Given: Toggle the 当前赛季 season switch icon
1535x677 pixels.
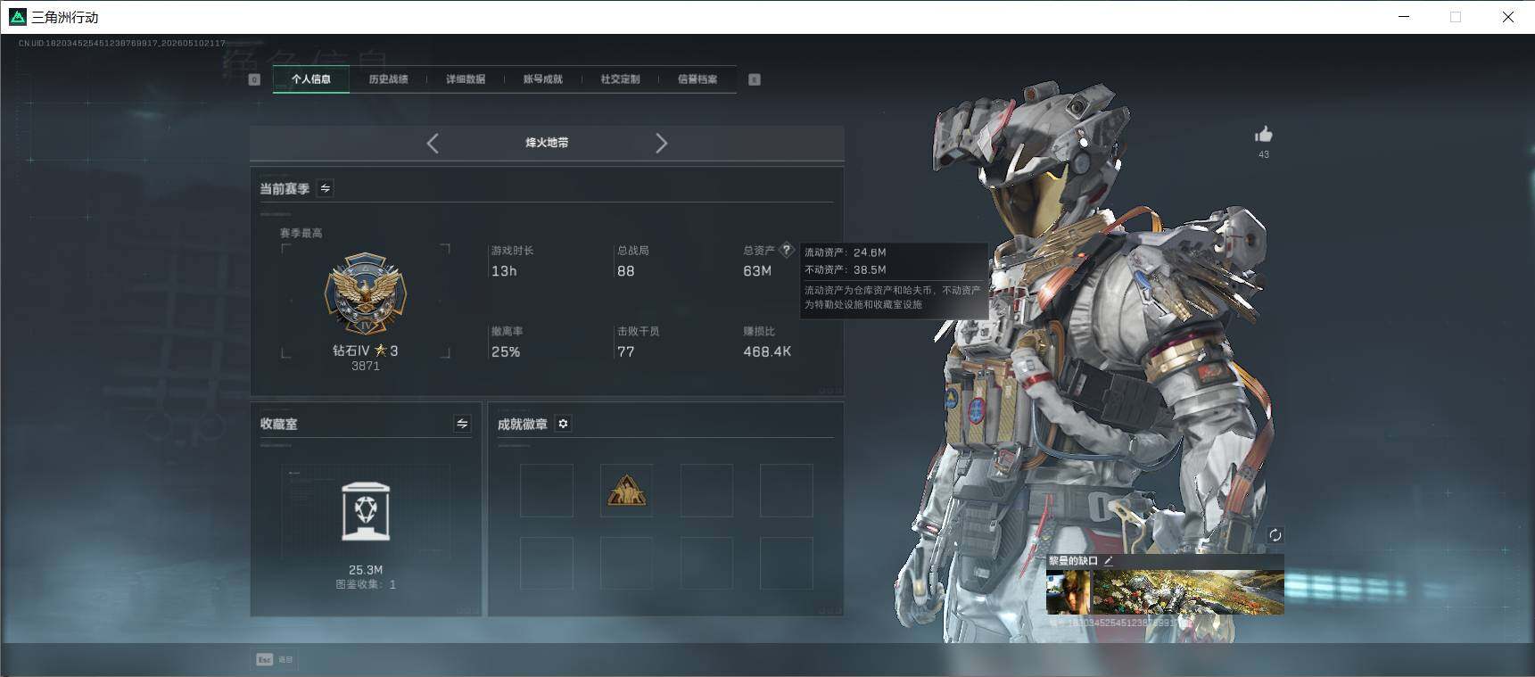Looking at the screenshot, I should (326, 188).
